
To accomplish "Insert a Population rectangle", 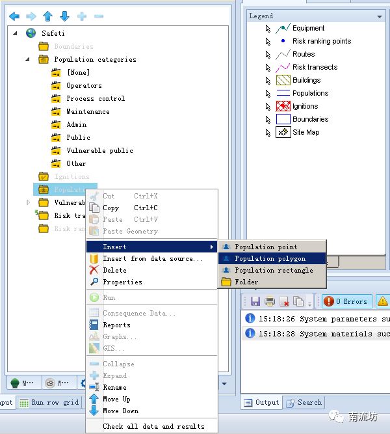I will [x=272, y=270].
